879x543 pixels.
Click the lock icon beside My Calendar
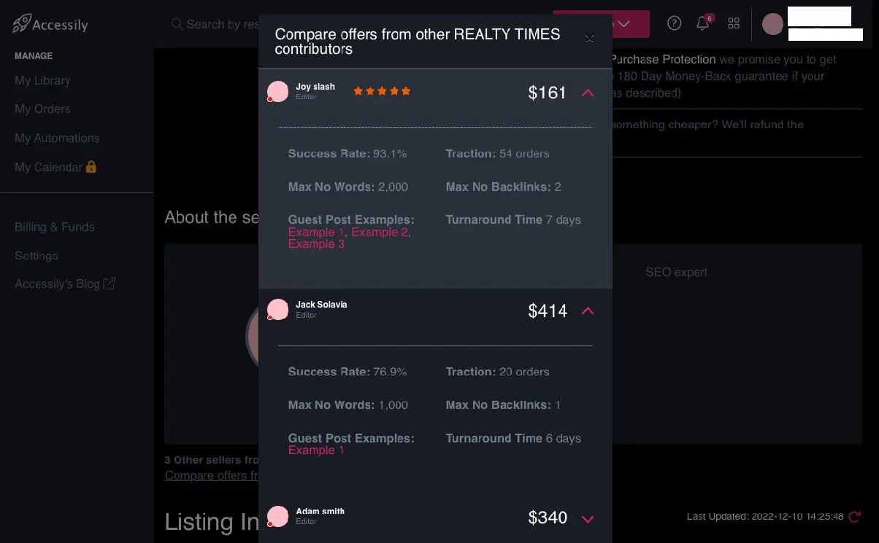[x=91, y=167]
